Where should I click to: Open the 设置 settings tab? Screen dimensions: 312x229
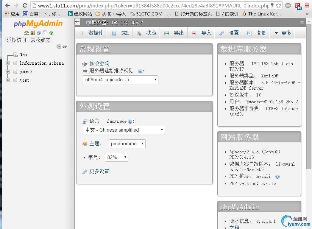[229, 33]
